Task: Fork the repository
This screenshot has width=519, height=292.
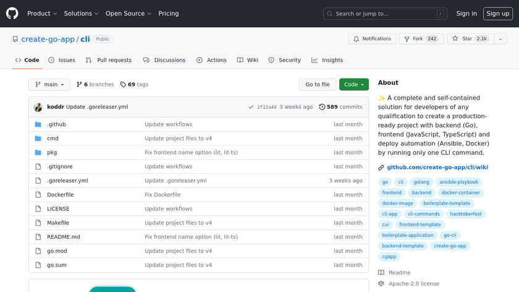Action: click(x=421, y=39)
